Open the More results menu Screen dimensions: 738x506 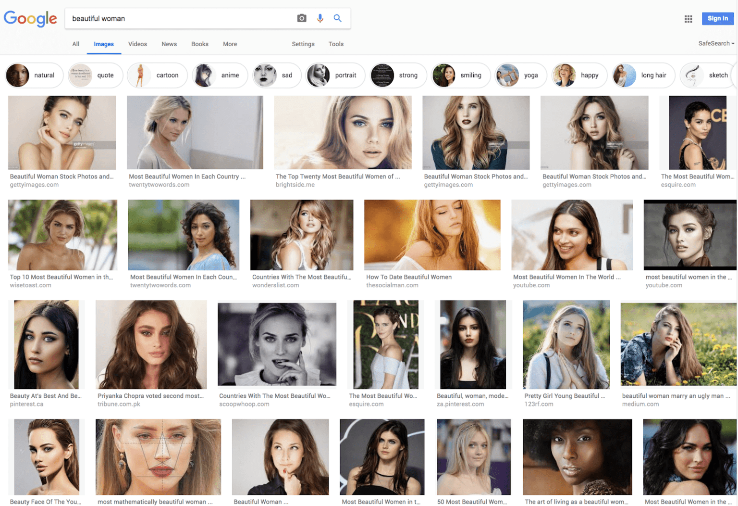[230, 44]
